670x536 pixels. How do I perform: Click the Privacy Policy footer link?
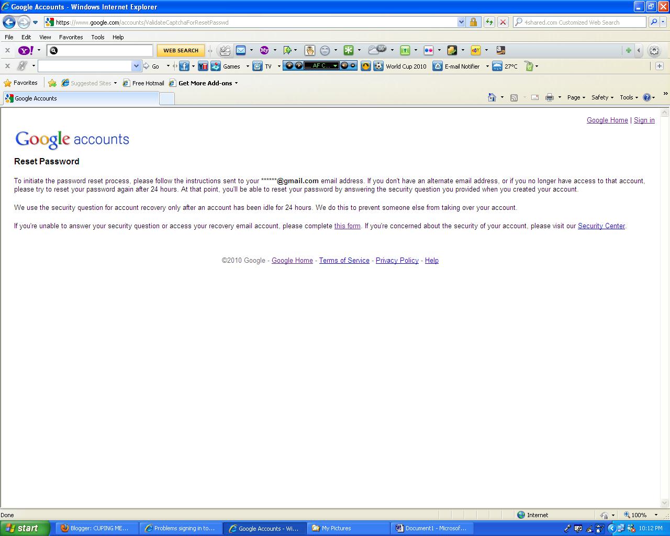pos(397,260)
